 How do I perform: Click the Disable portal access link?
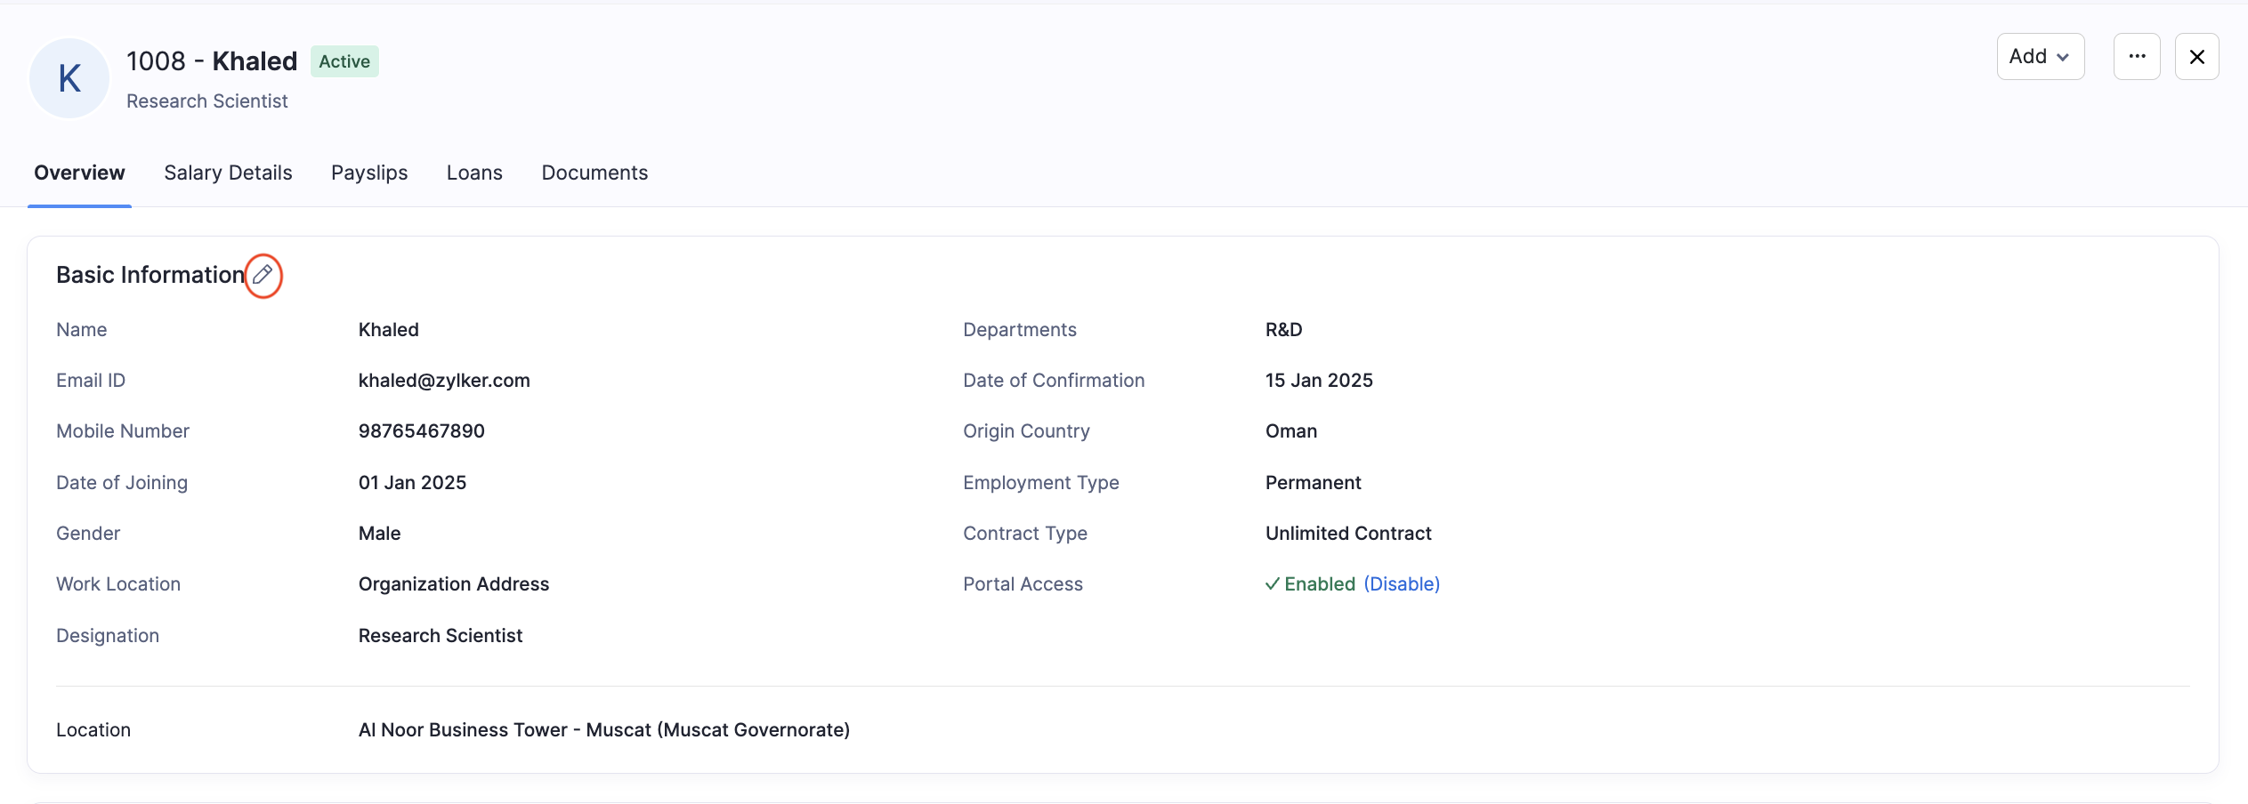(x=1402, y=584)
